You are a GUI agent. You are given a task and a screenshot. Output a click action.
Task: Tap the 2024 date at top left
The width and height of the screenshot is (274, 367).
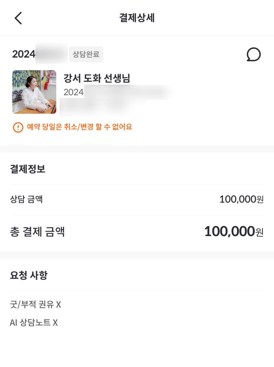(x=24, y=54)
